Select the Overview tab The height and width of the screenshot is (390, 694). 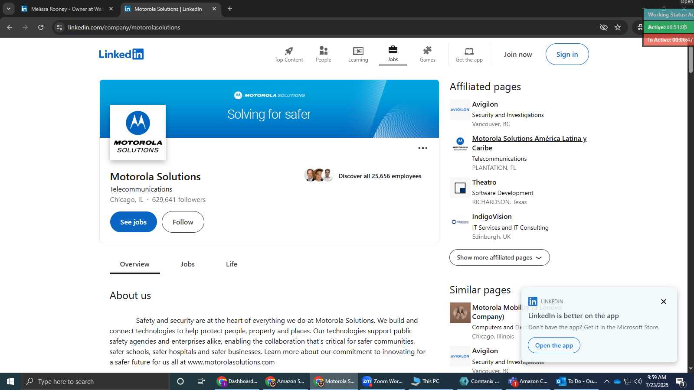(134, 264)
